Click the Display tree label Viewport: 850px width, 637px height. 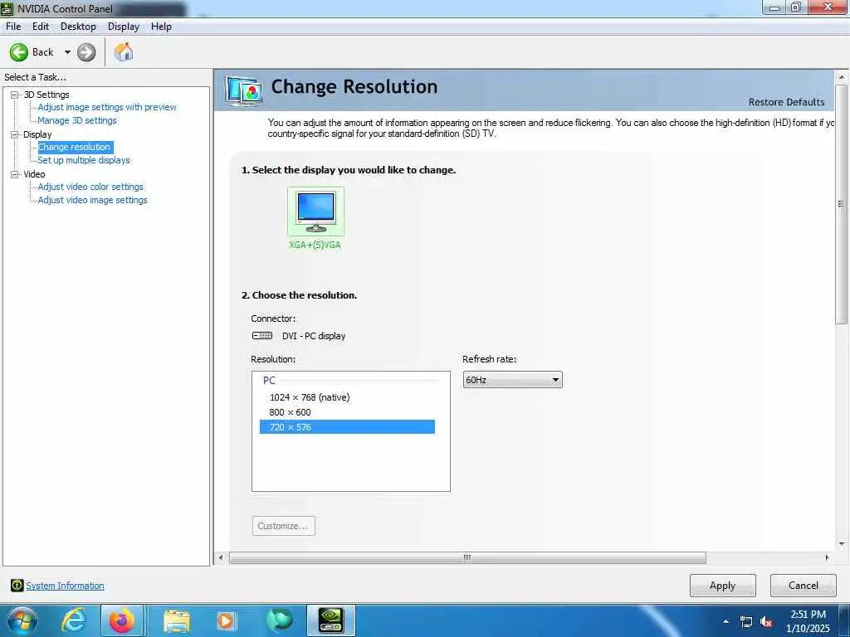point(37,134)
